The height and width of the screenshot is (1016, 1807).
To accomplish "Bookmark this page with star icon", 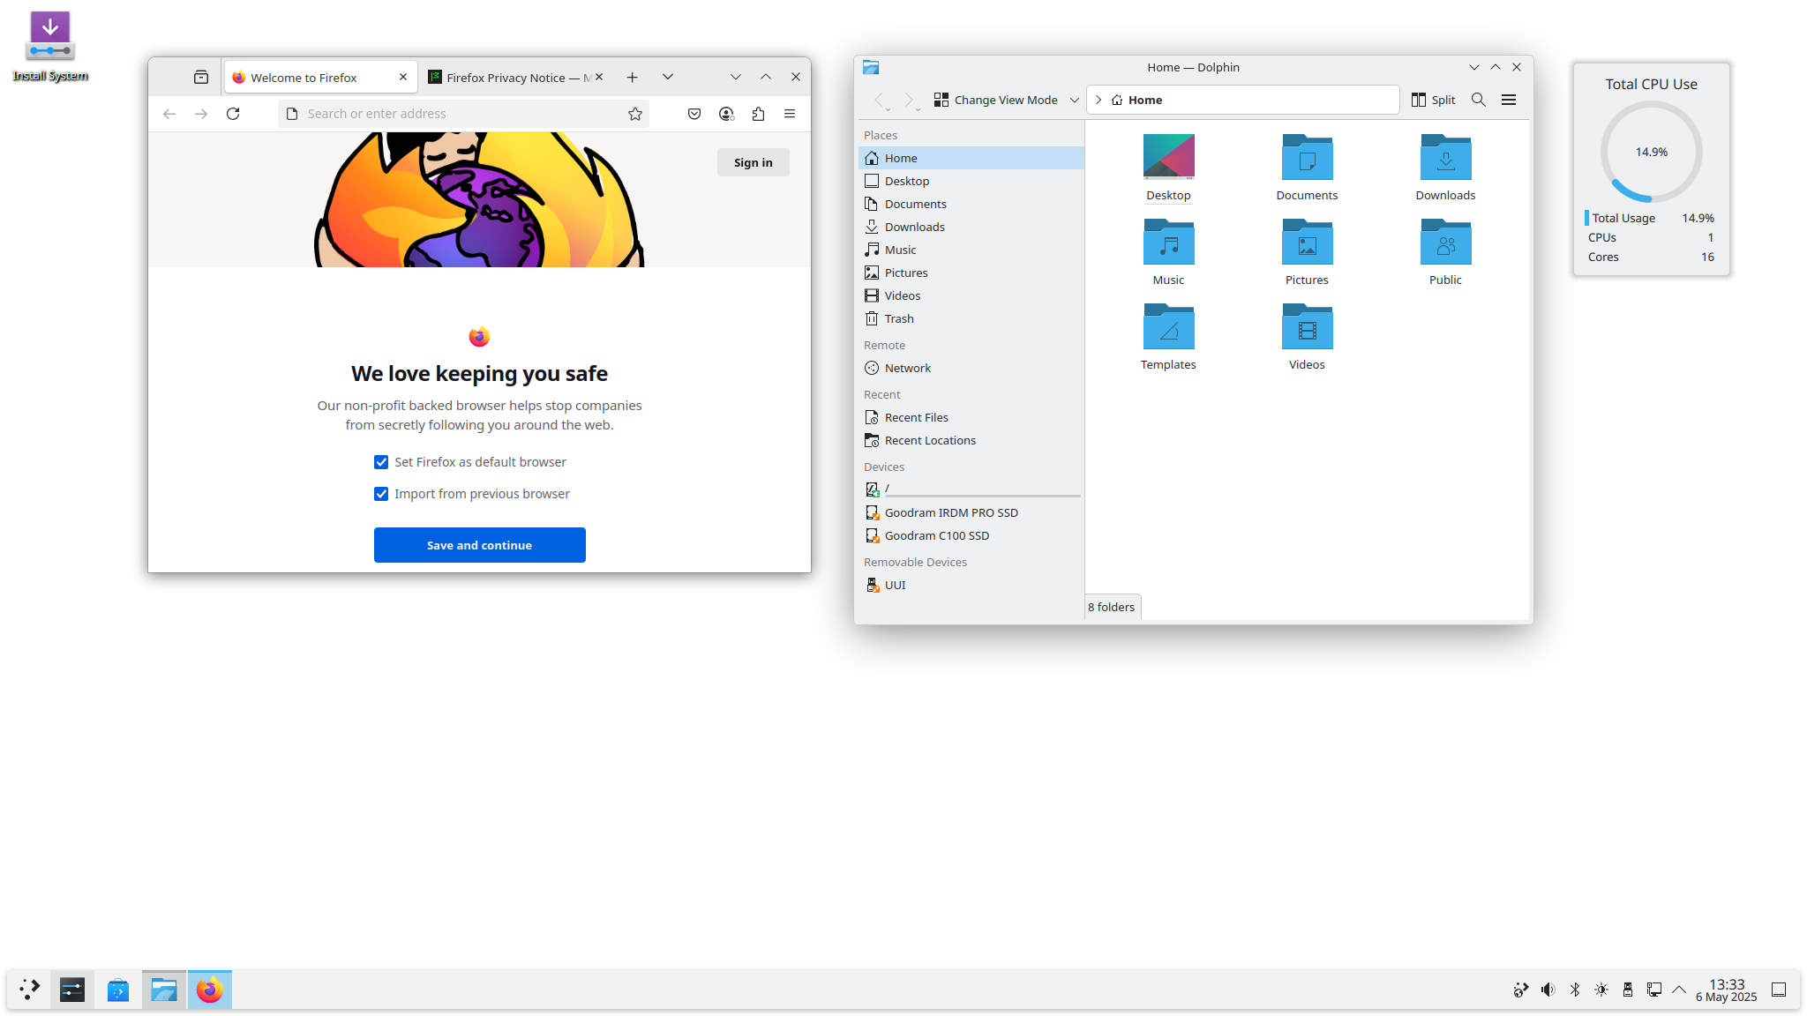I will 635,114.
